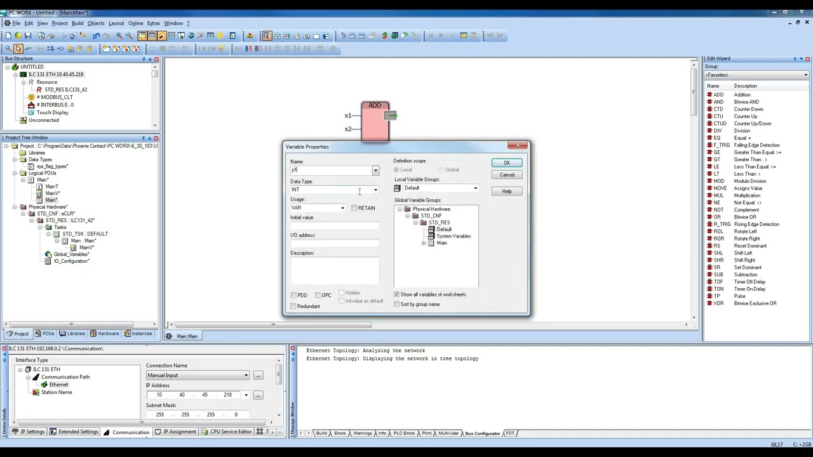Close the Bus Structure panel with X icon

[156, 59]
